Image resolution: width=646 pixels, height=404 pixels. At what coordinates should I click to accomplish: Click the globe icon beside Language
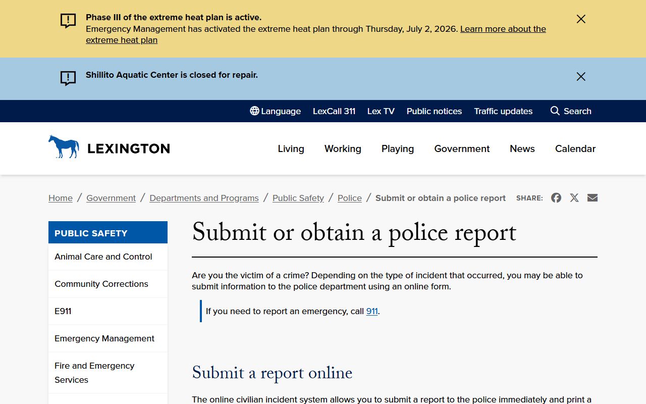click(x=254, y=111)
